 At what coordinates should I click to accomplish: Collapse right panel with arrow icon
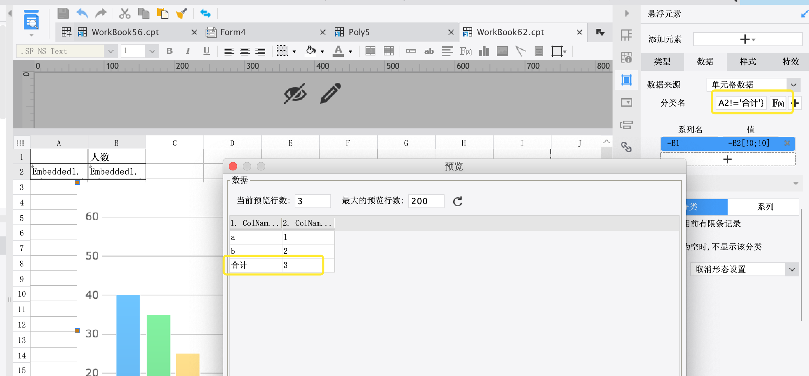click(x=627, y=14)
